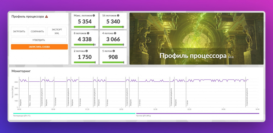Click the Профиль процессора benchmark banner image
The width and height of the screenshot is (273, 133).
(x=196, y=39)
